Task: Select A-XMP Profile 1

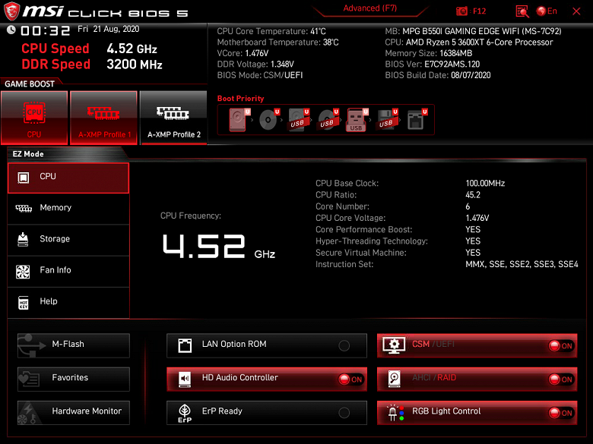Action: click(x=103, y=118)
